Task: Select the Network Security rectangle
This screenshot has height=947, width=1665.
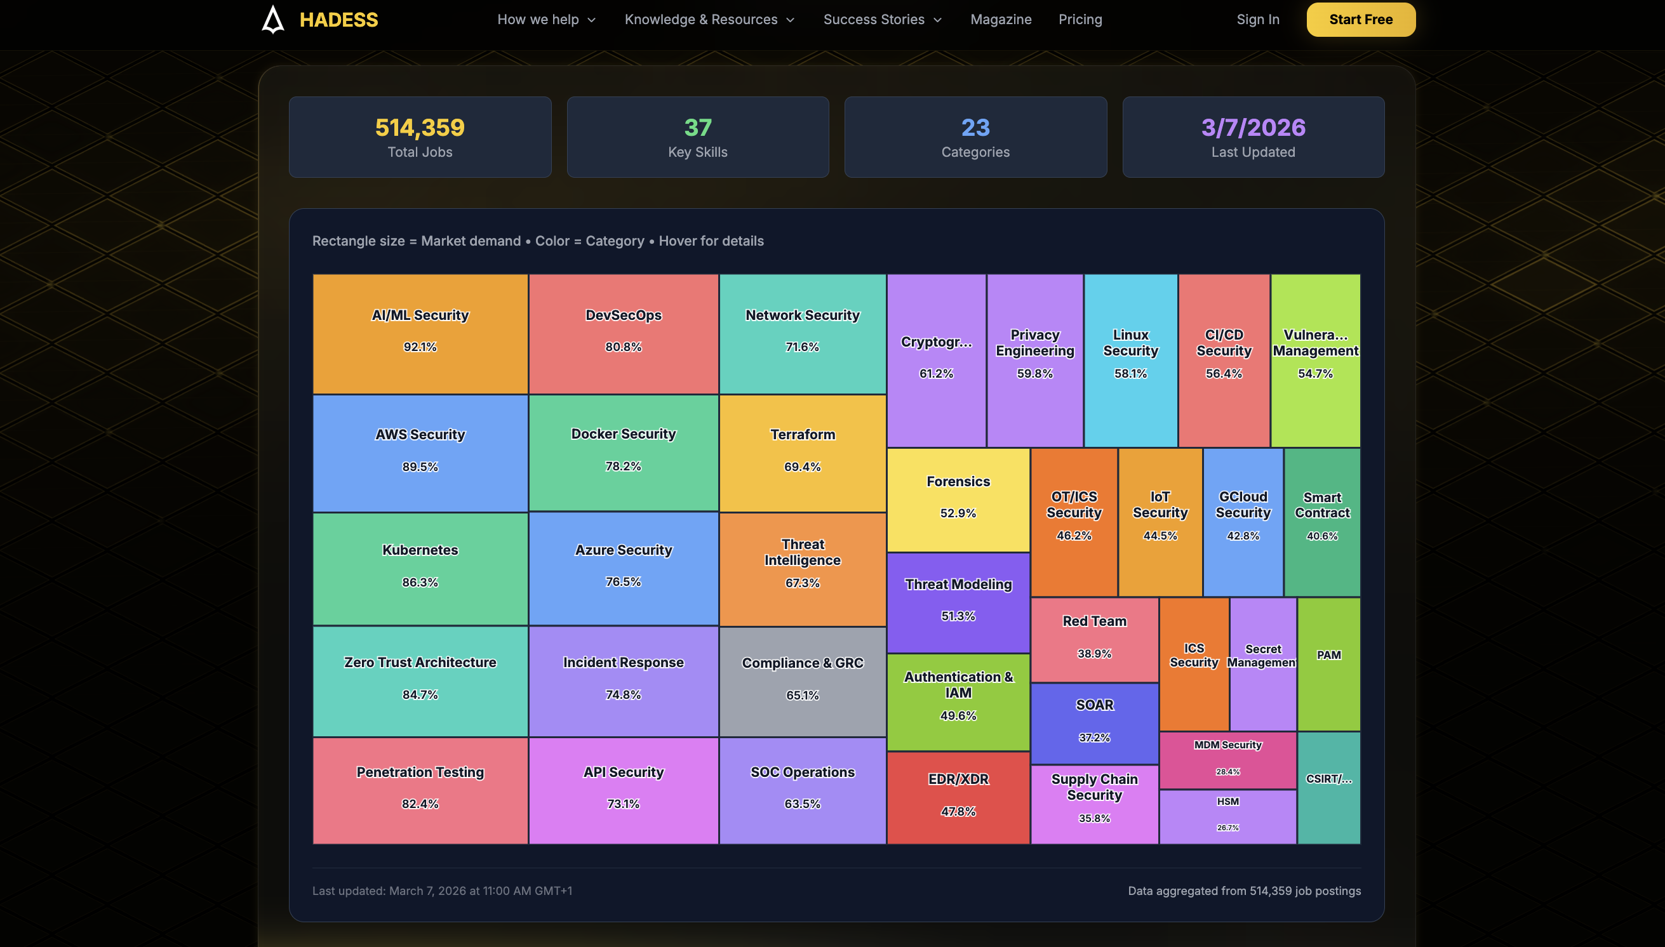Action: [x=801, y=334]
